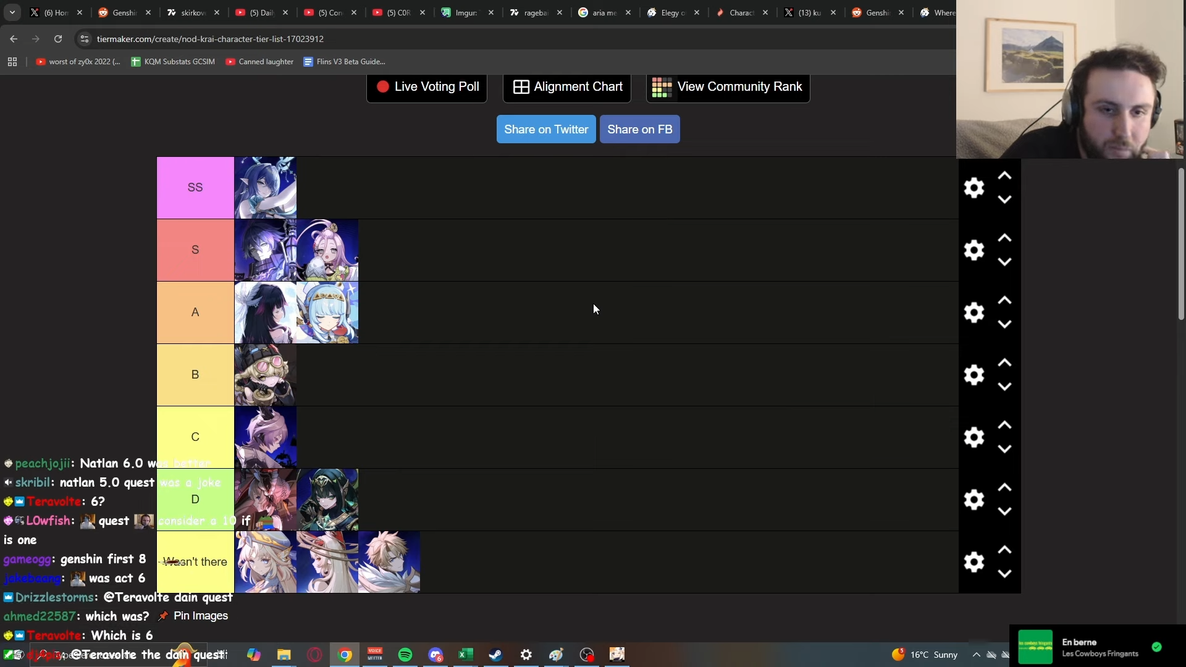
Task: Click the green-haired character in D tier
Action: point(327,500)
